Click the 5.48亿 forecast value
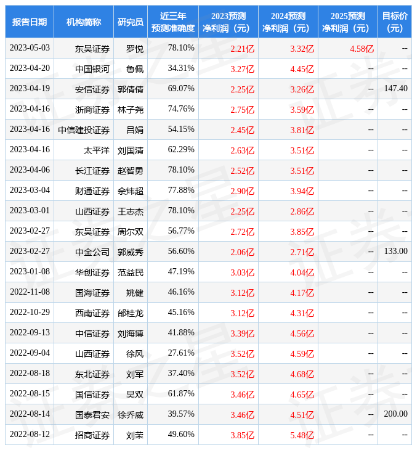The image size is (412, 450). [302, 436]
